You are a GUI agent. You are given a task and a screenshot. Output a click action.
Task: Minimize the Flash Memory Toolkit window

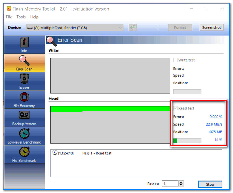pyautogui.click(x=191, y=9)
